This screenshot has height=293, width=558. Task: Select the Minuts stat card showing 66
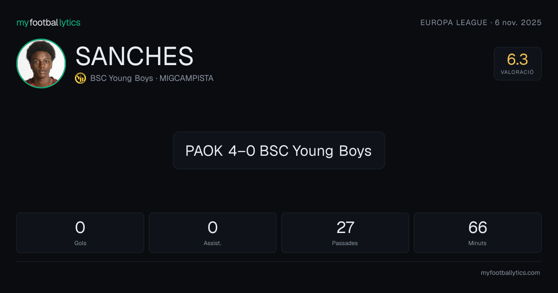click(x=478, y=233)
